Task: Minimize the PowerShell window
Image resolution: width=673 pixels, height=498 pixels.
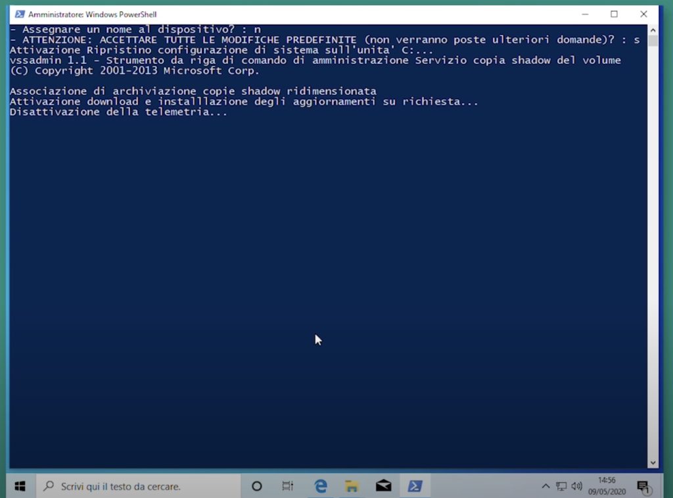Action: click(x=584, y=14)
